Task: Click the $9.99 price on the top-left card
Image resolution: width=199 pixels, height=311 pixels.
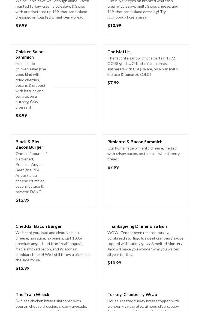Action: pos(21,25)
